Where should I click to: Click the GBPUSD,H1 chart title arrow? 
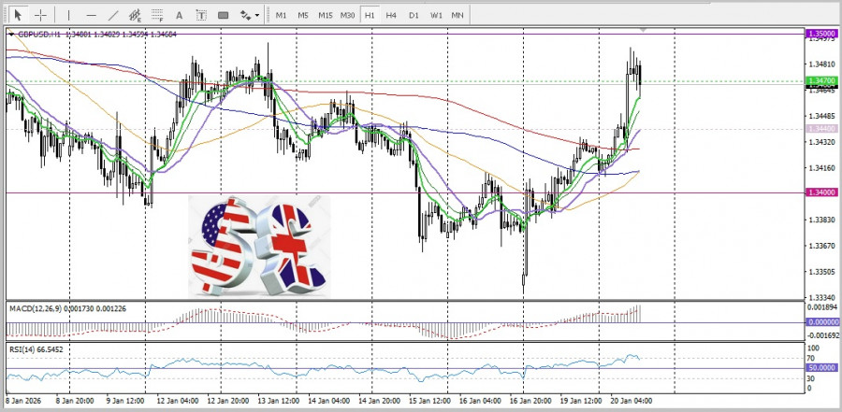tap(11, 35)
